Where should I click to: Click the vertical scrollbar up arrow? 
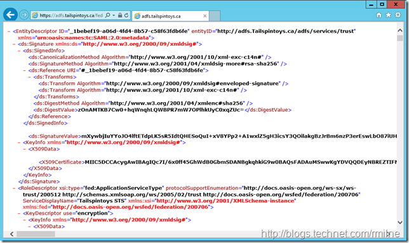click(x=400, y=30)
